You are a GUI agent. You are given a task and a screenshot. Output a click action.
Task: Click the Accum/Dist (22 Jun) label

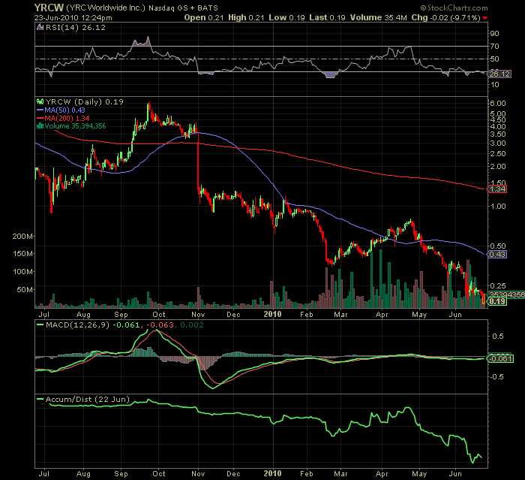pyautogui.click(x=88, y=399)
